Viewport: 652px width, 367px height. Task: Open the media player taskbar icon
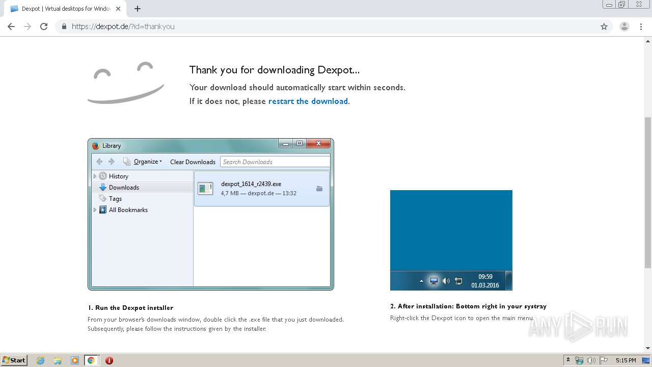coord(75,360)
